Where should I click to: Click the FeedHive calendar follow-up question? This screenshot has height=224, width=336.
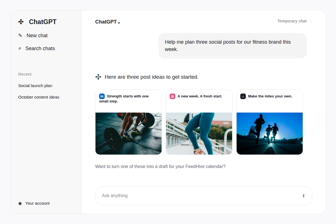[x=160, y=166]
